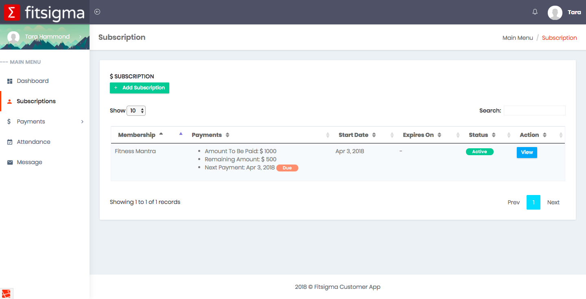The height and width of the screenshot is (299, 586).
Task: Expand the Payments submenu chevron
Action: [82, 122]
